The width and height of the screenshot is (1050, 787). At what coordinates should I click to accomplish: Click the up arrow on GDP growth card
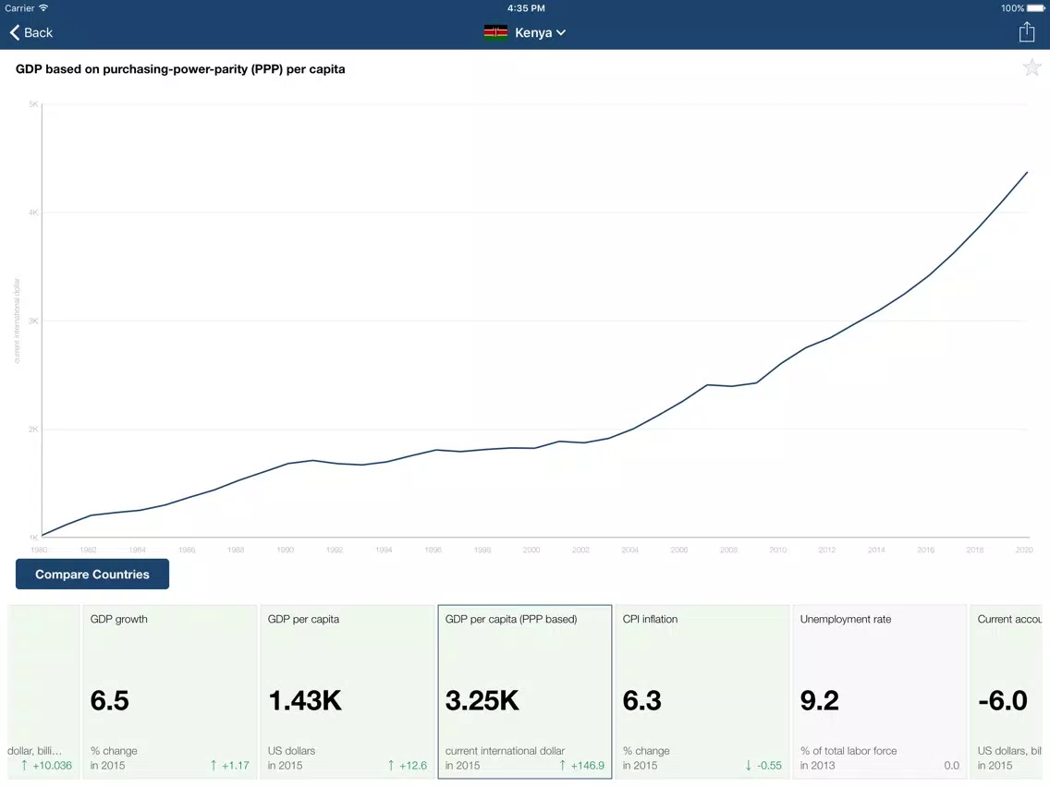pyautogui.click(x=214, y=765)
